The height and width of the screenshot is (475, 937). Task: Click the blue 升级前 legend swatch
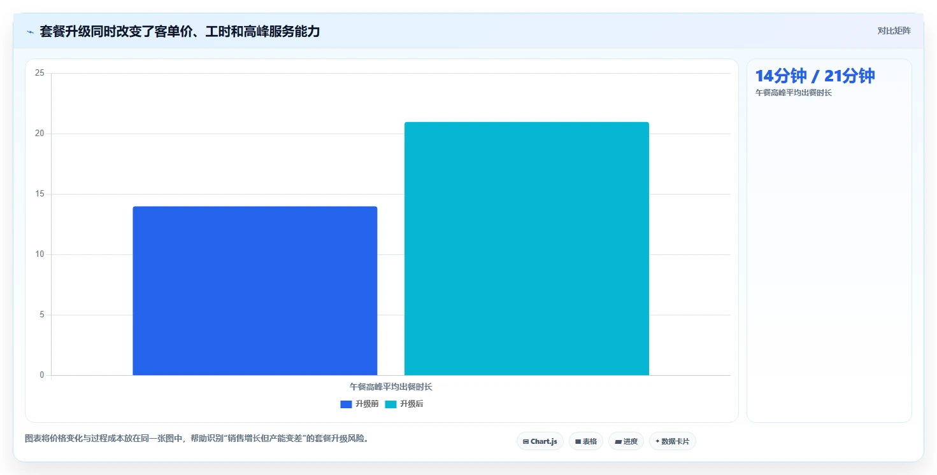(346, 404)
